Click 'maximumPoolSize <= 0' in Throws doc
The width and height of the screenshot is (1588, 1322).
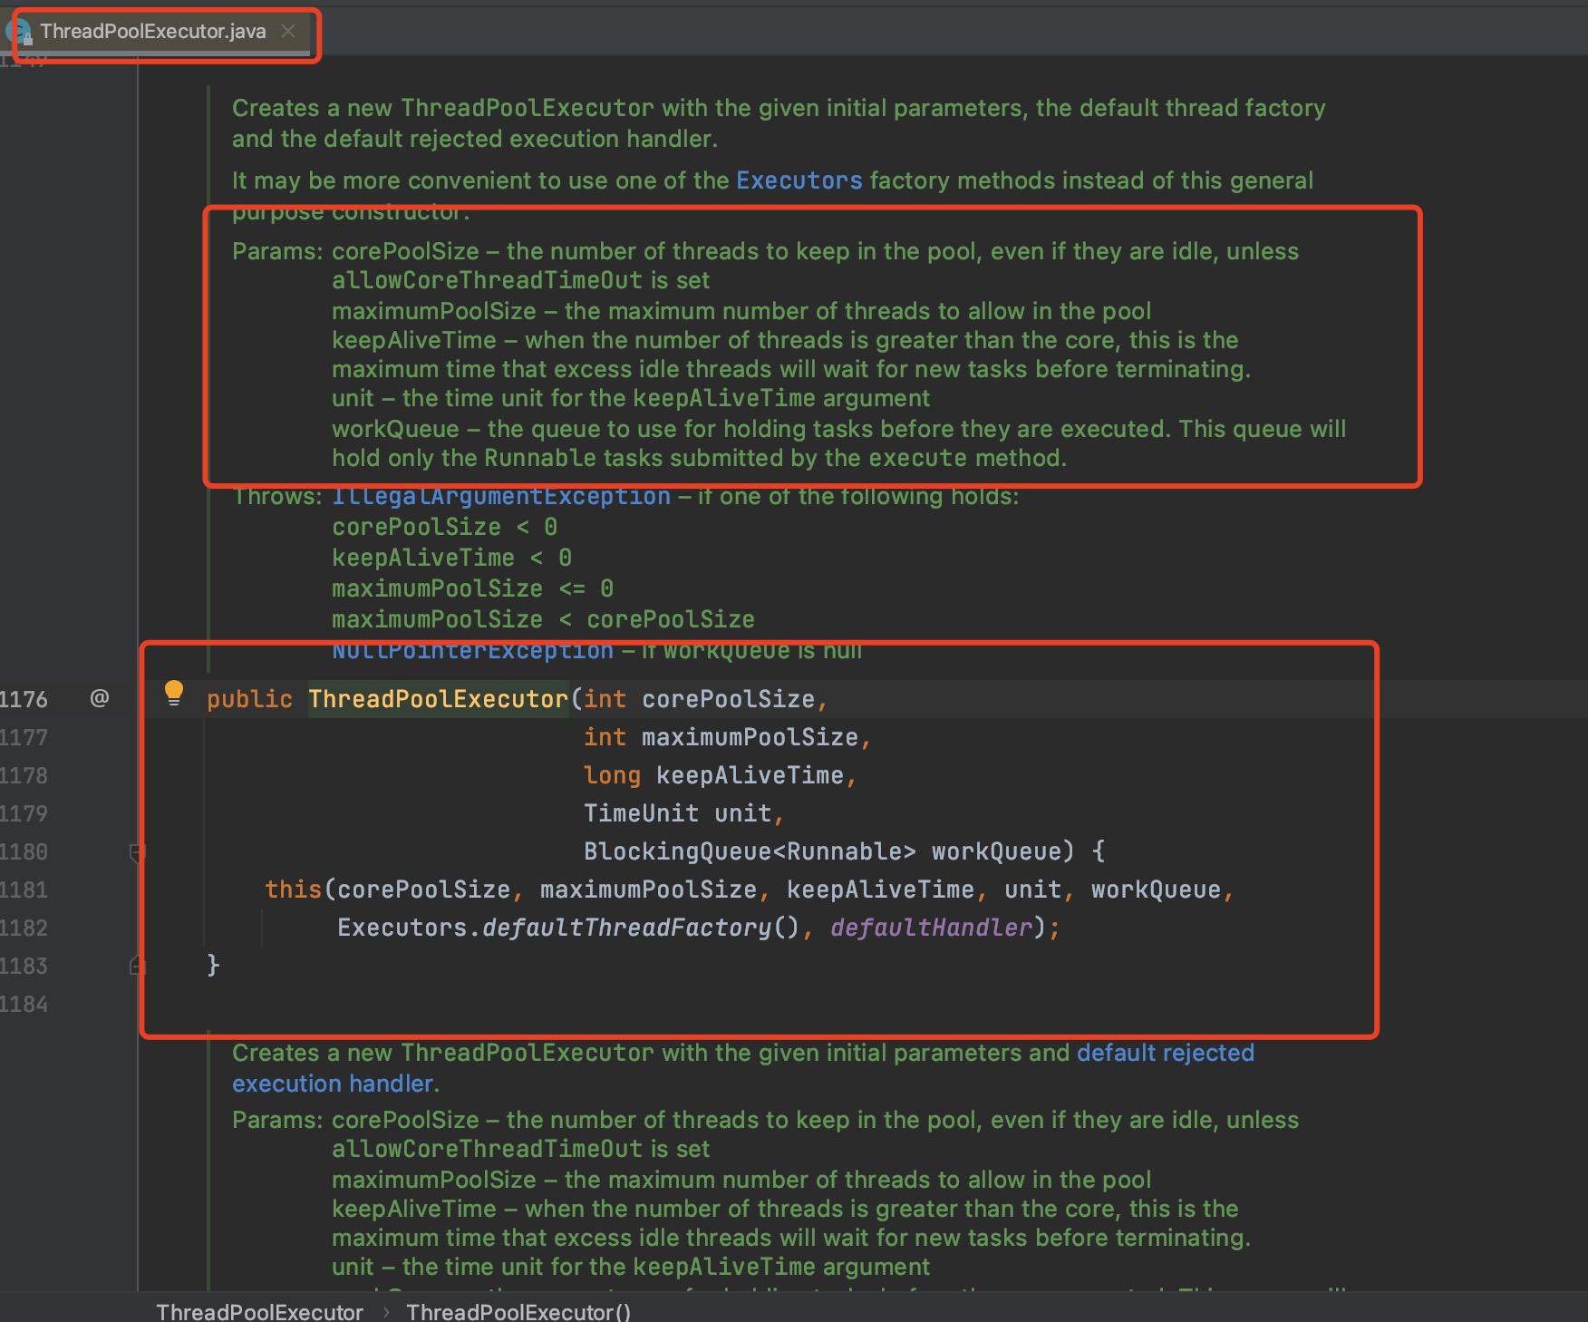click(472, 588)
